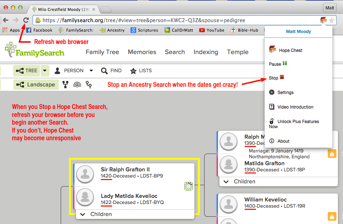Open LISTS with the star icon

141,71
